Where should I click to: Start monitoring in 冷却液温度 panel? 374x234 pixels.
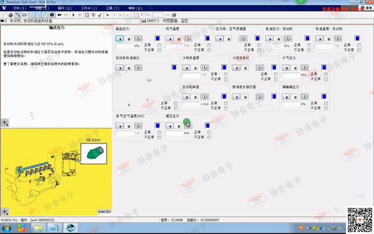coord(186,68)
